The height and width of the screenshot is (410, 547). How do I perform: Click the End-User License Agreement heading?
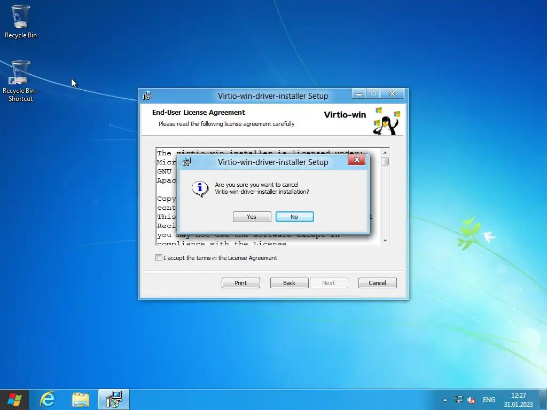click(x=199, y=112)
